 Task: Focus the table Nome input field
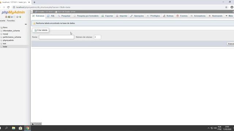click(56, 37)
